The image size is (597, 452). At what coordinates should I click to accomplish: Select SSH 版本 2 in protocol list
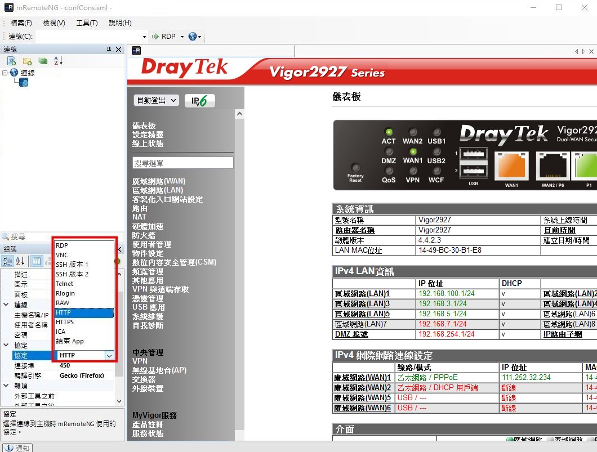(72, 274)
